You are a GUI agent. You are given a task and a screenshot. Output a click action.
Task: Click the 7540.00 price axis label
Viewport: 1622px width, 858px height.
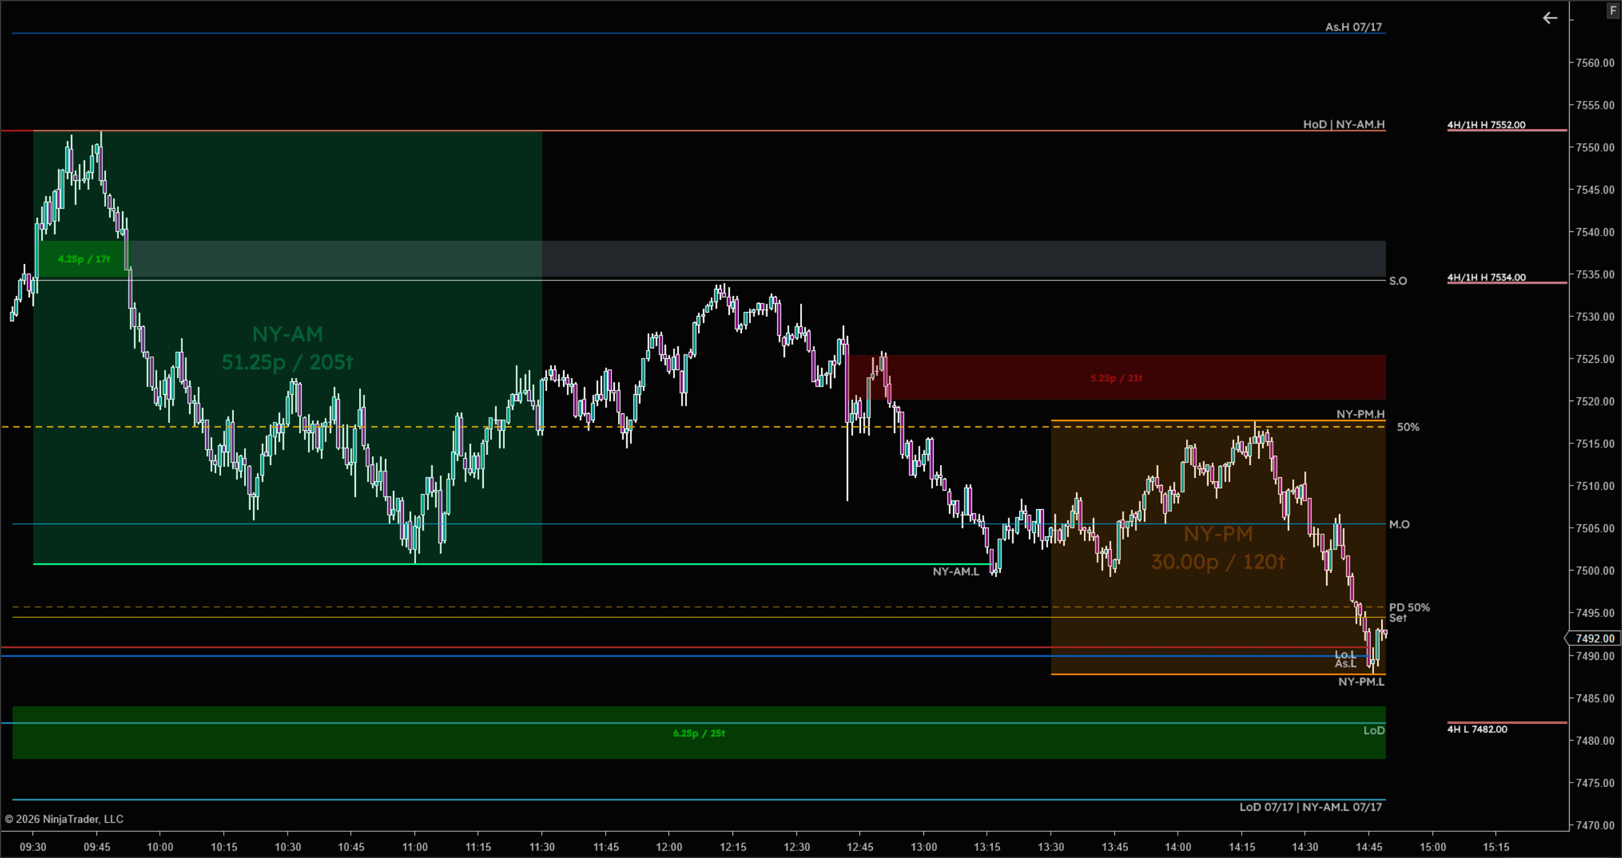coord(1595,232)
